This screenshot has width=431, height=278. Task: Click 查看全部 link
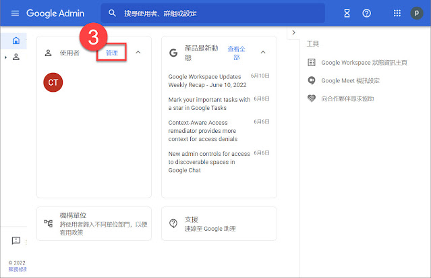pos(236,53)
